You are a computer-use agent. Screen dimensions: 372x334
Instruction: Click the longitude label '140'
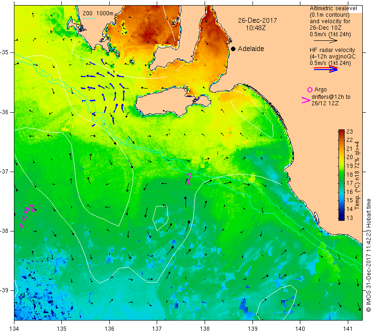[300, 329]
